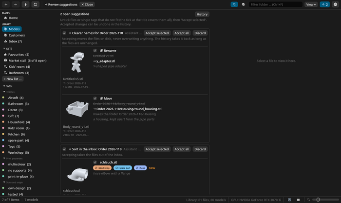Open the settings gear
The width and height of the screenshot is (341, 203).
[335, 4]
